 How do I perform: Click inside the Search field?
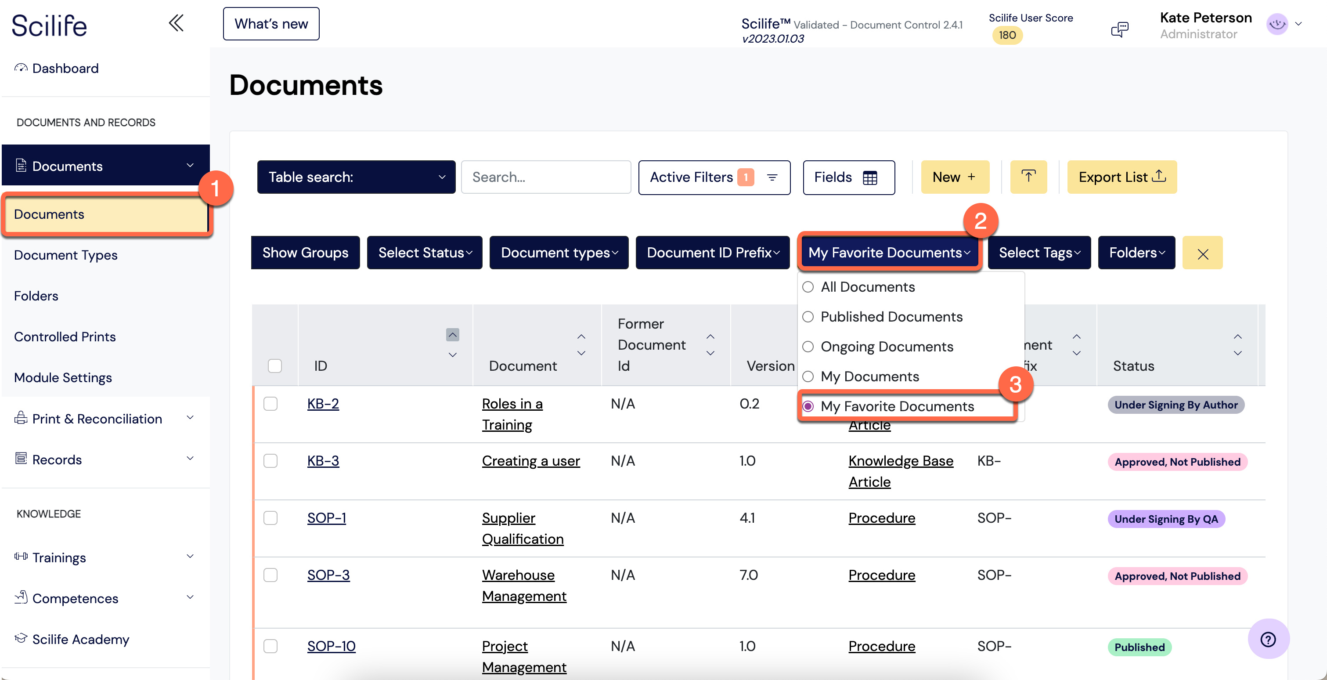(x=545, y=177)
